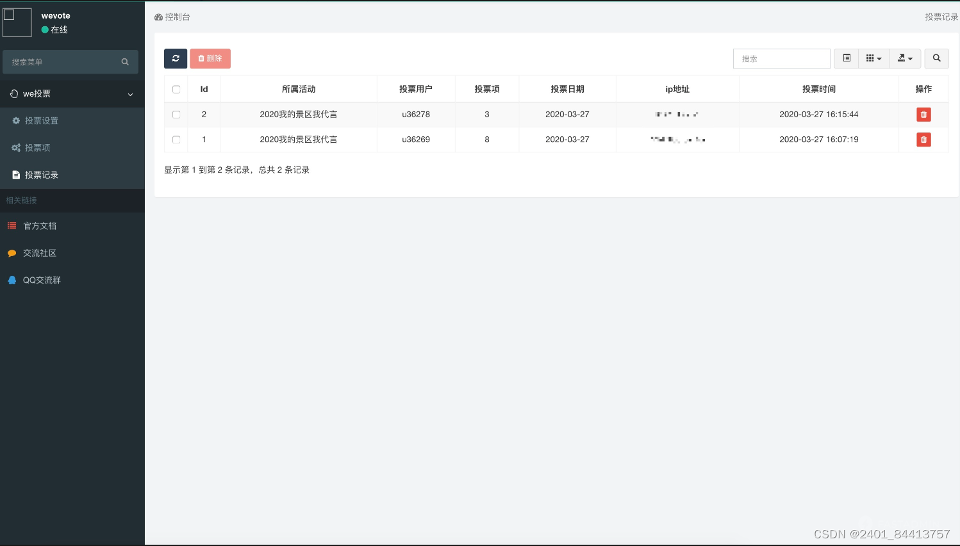Click the we投票 menu item

tap(72, 93)
